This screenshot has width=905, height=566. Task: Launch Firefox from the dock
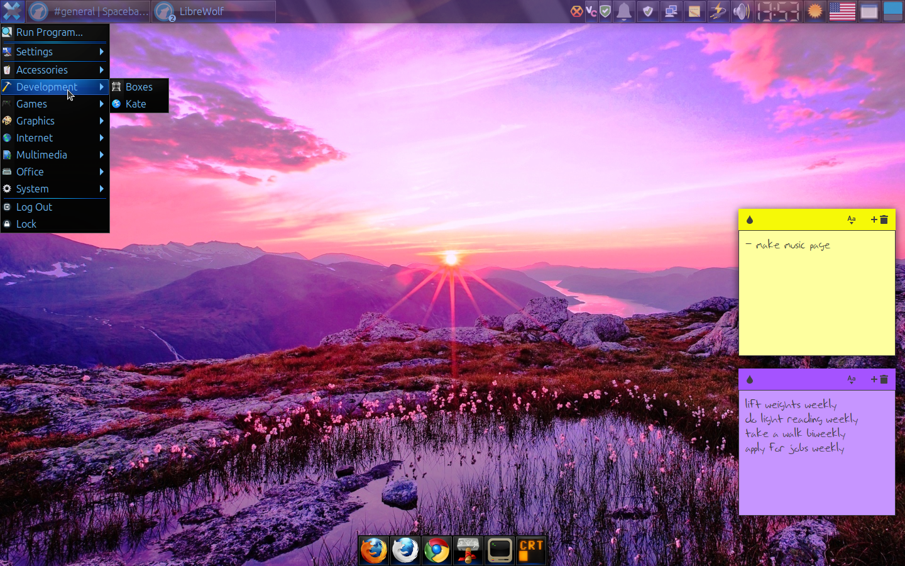(x=374, y=550)
